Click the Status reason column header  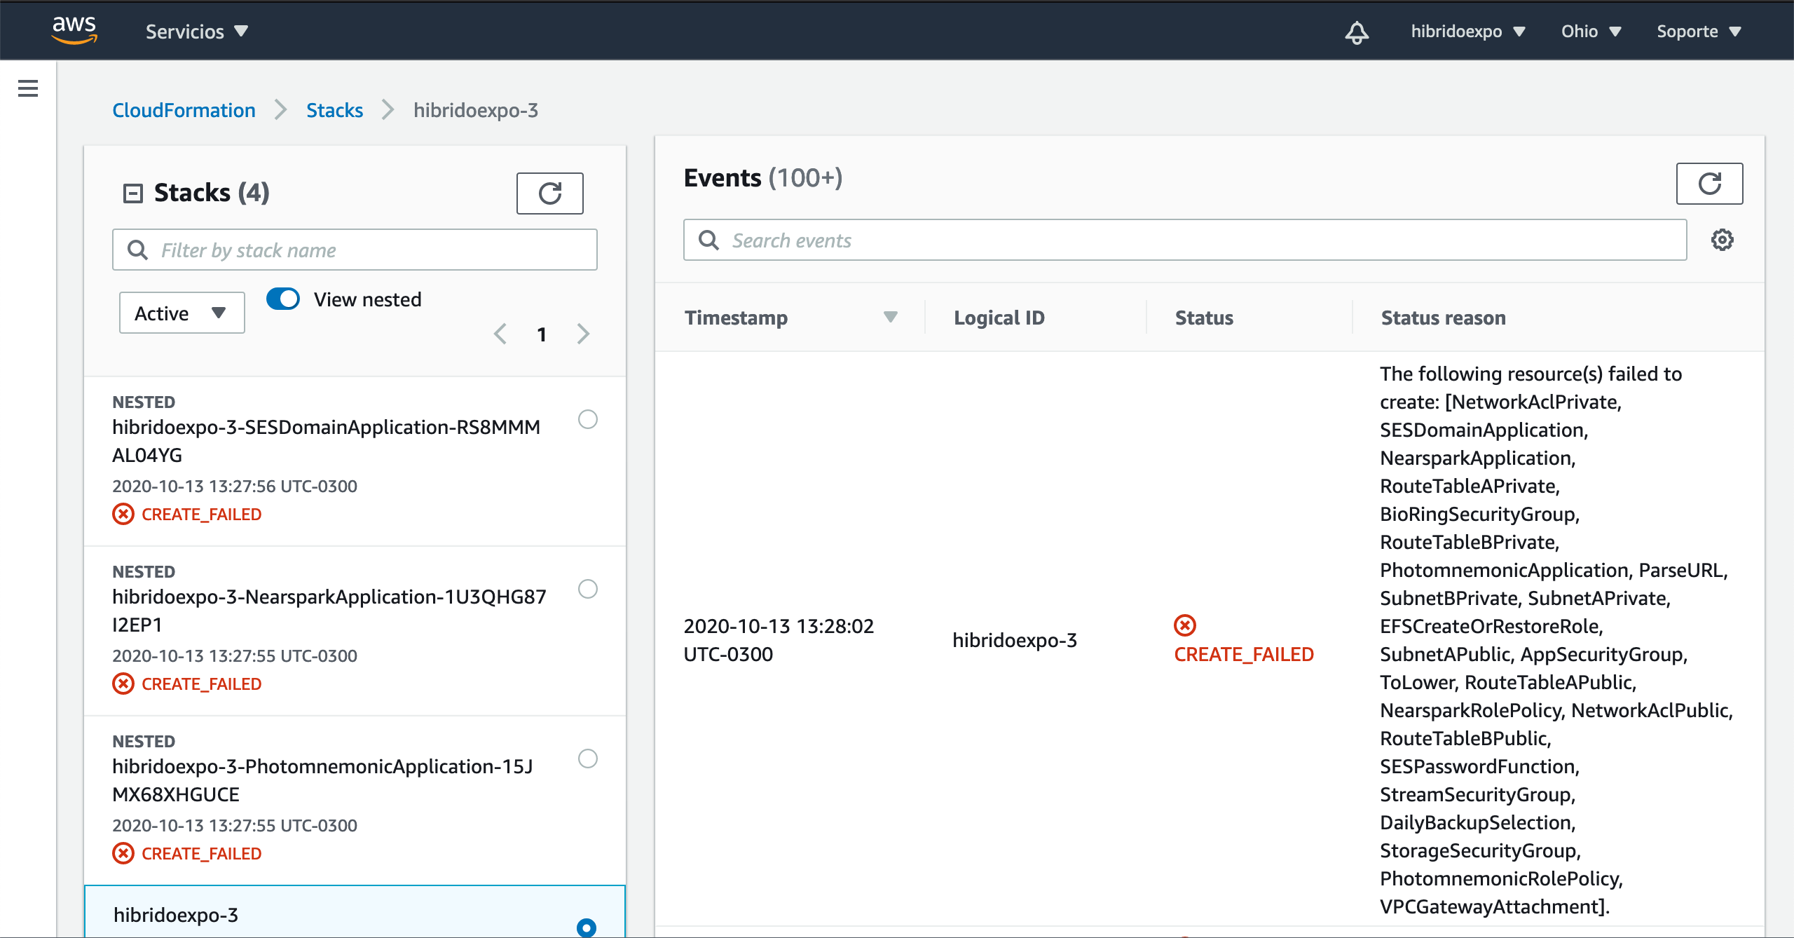click(x=1443, y=318)
